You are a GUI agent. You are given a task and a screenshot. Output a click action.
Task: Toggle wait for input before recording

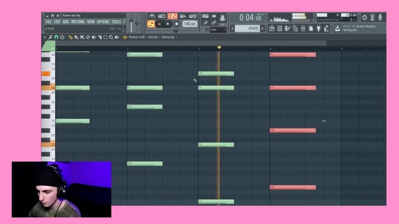click(x=162, y=16)
